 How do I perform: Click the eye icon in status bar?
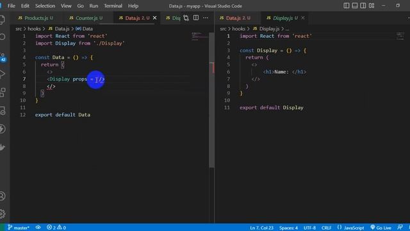[x=38, y=228]
